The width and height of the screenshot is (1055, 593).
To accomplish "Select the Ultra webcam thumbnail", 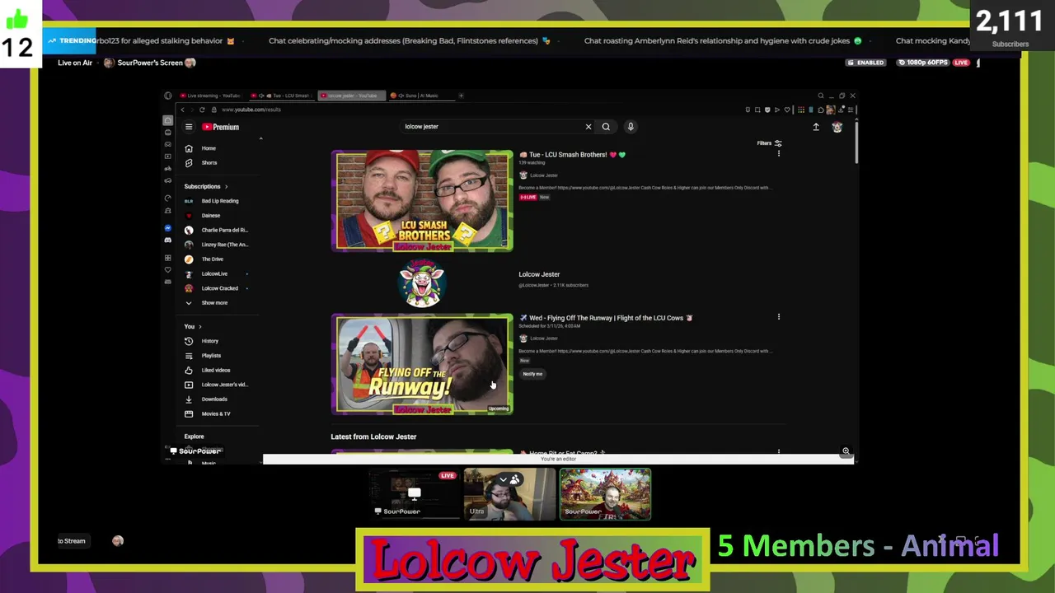I will click(509, 494).
